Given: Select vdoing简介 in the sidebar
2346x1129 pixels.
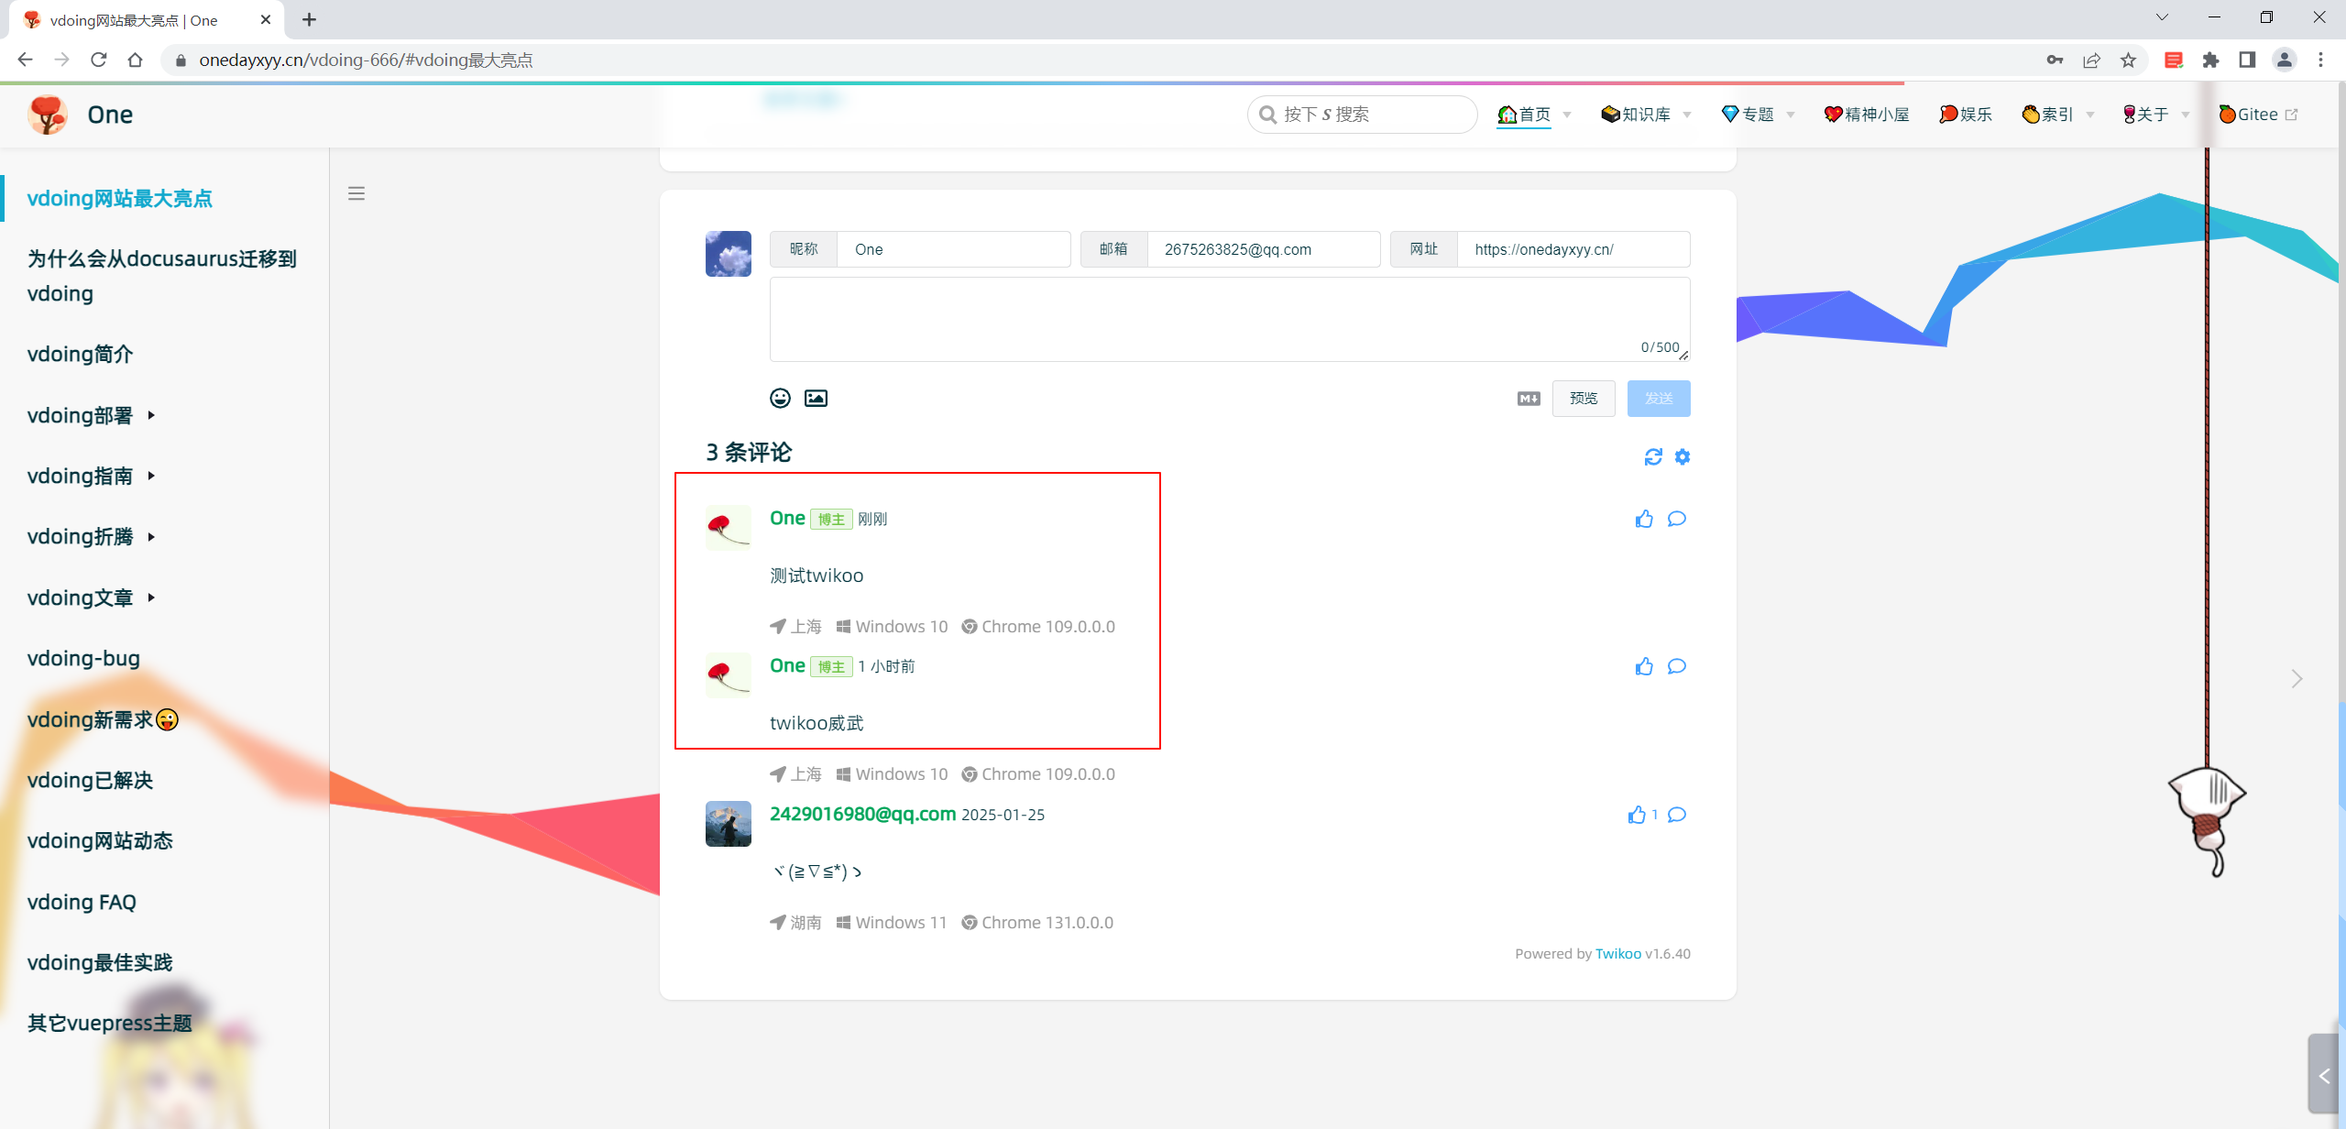Looking at the screenshot, I should tap(81, 354).
